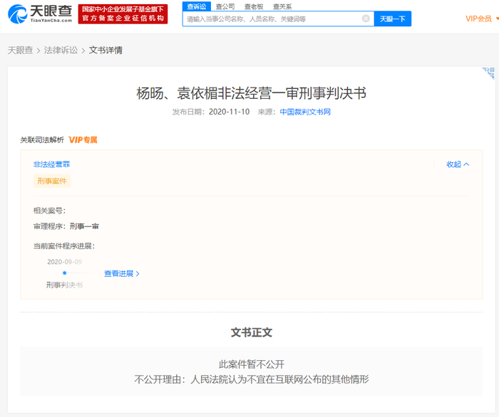Screen dimensions: 499x417
Task: Click the timeline dot under 2020-09-09
Action: pyautogui.click(x=64, y=273)
